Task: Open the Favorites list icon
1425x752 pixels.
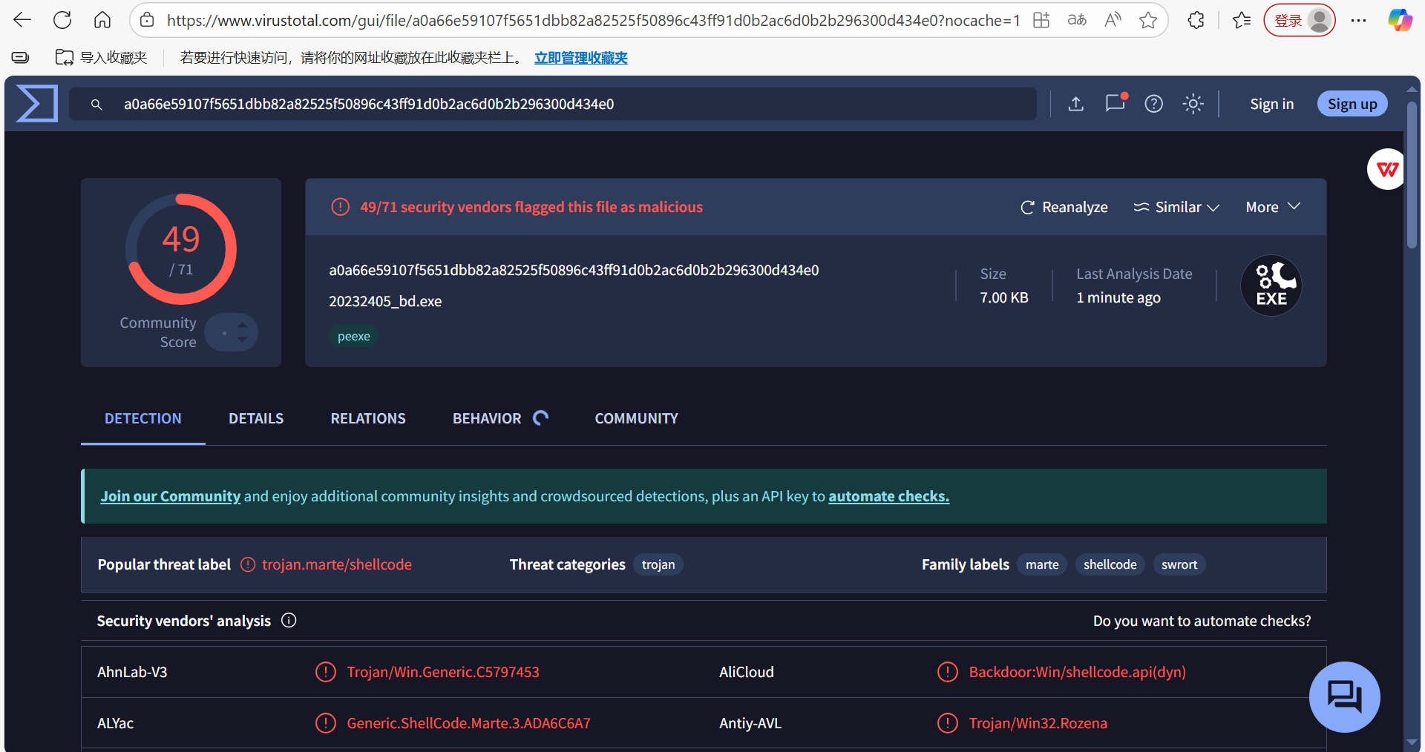Action: tap(1242, 20)
